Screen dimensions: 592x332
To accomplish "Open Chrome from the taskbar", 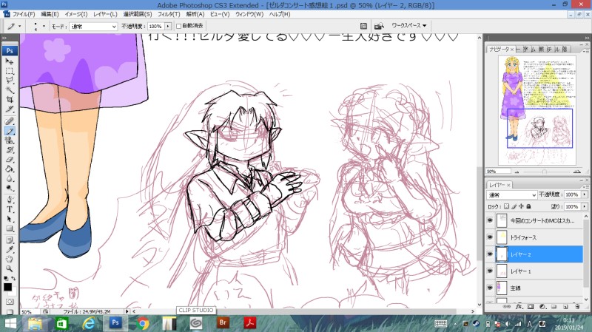I will point(142,323).
